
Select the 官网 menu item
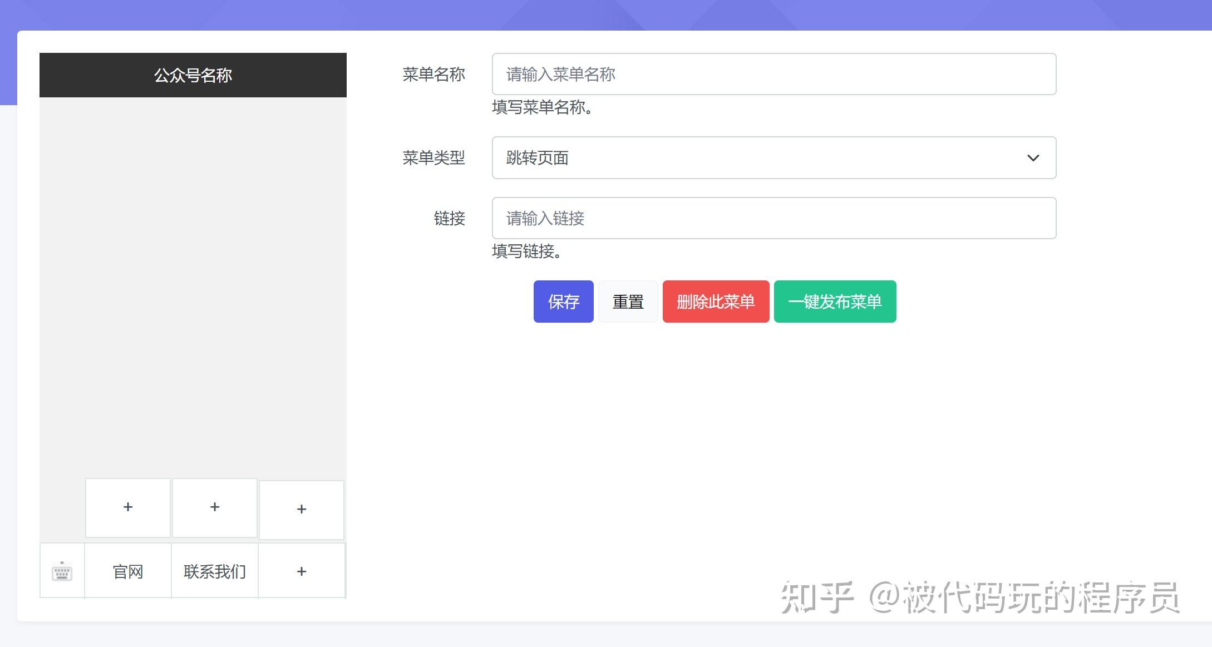[x=127, y=571]
